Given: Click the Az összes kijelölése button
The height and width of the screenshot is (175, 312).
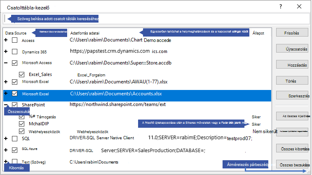Looking at the screenshot, I should pos(292,116).
